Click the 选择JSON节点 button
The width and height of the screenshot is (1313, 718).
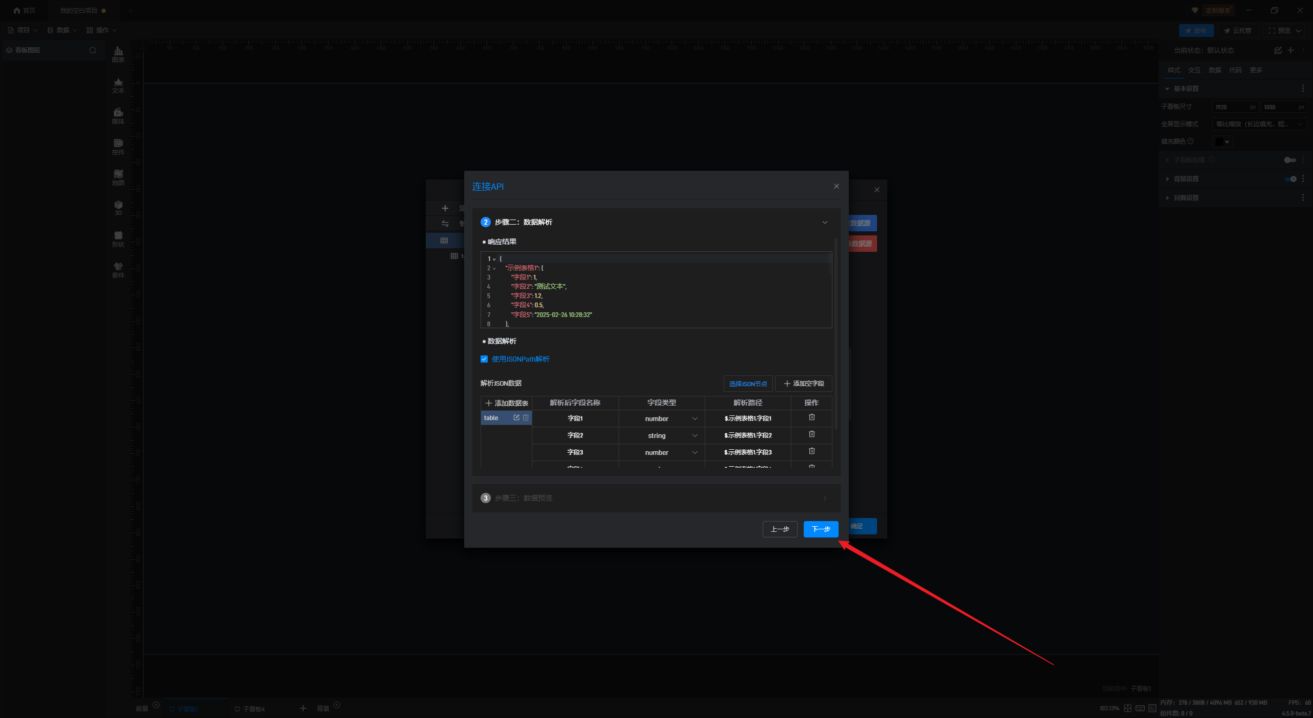(x=748, y=384)
